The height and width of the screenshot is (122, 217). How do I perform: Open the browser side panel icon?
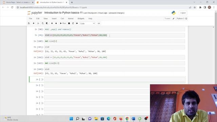click(205, 7)
